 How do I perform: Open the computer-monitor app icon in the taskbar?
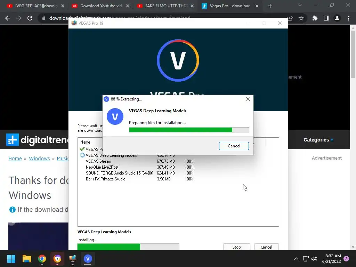pyautogui.click(x=72, y=259)
